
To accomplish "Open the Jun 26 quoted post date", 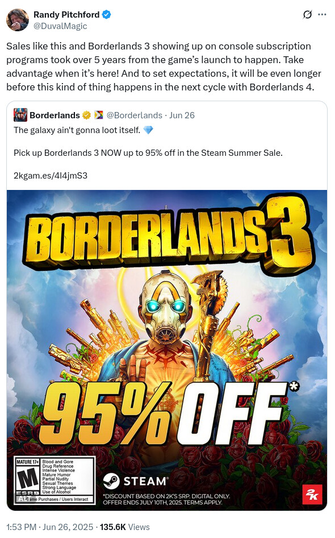I will coord(182,115).
